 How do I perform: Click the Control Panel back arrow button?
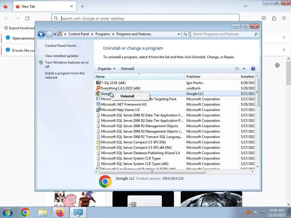pyautogui.click(x=41, y=34)
